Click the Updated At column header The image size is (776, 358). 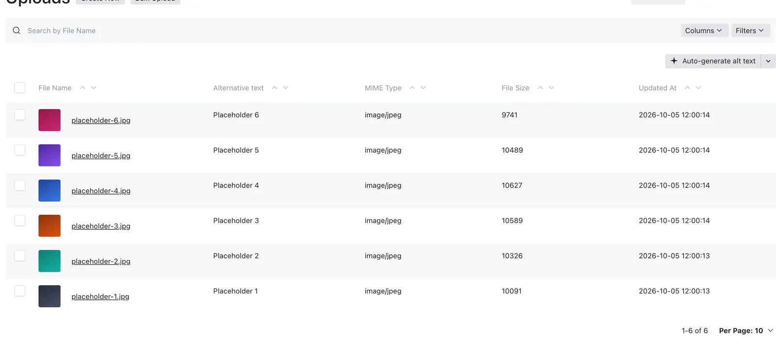click(658, 88)
